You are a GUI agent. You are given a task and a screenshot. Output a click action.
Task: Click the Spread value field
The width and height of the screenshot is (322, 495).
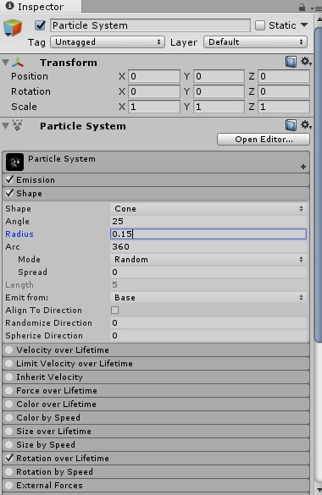[208, 272]
